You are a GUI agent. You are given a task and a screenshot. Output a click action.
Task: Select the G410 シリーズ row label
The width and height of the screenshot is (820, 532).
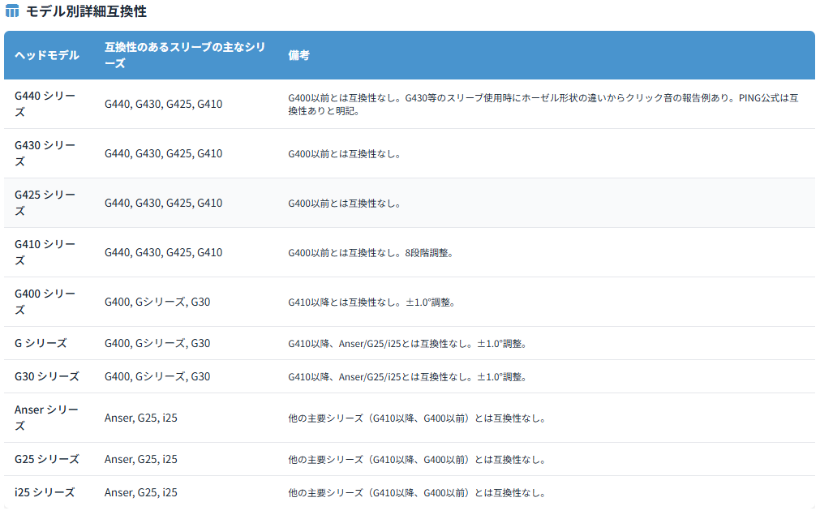pos(45,252)
